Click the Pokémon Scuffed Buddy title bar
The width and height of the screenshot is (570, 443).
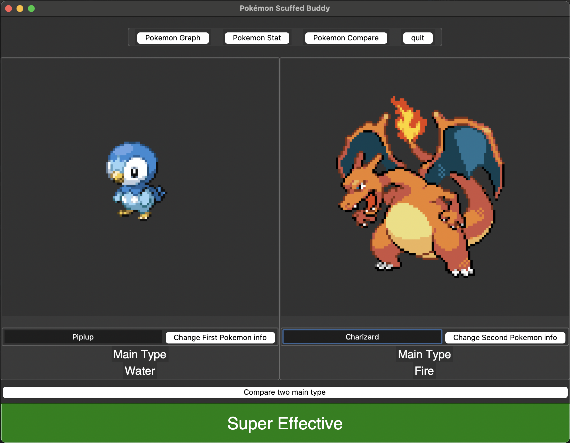pyautogui.click(x=285, y=8)
